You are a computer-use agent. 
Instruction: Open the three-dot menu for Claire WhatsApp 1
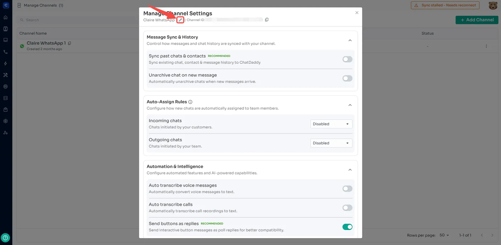[x=486, y=46]
